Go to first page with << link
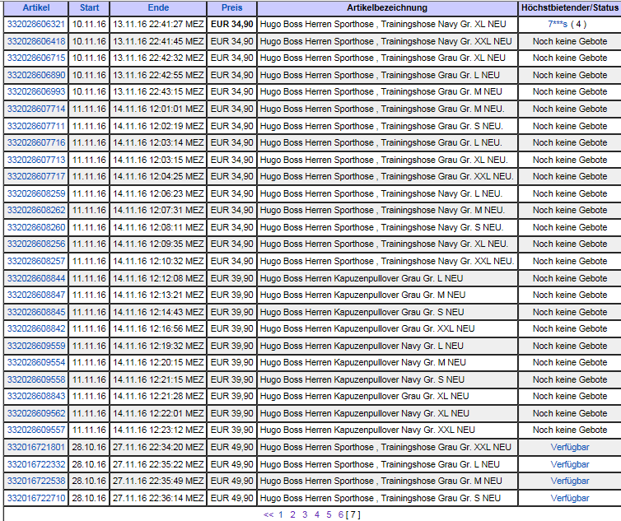621x521 pixels. pyautogui.click(x=268, y=514)
